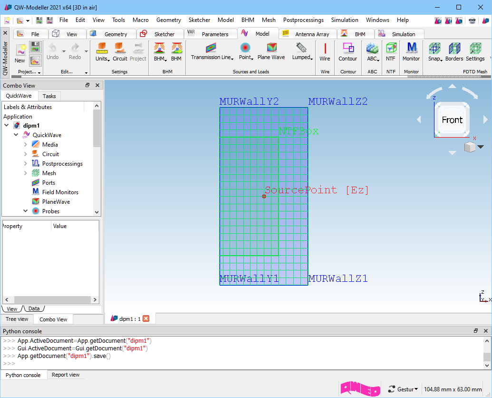
Task: Click the save disk icon in ribbon
Action: pyautogui.click(x=36, y=47)
